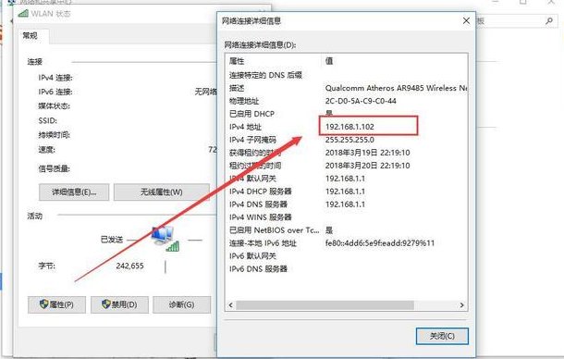Run 诊断(G) in WLAN status window

coord(181,304)
